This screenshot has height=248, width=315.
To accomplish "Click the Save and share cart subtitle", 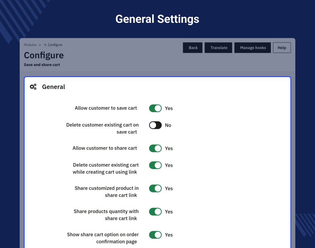I will point(42,65).
